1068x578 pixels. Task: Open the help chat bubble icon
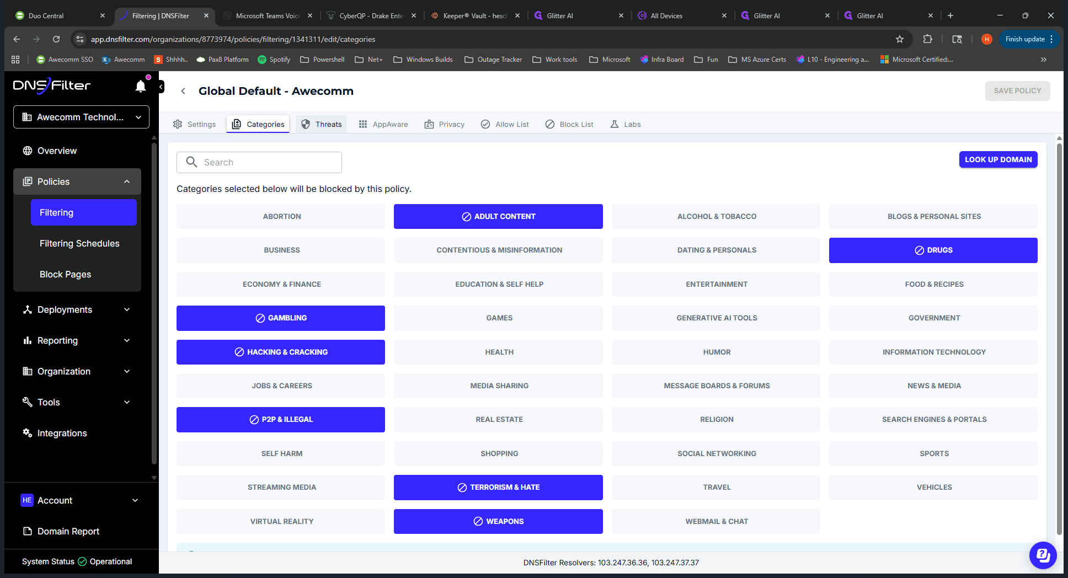(1043, 555)
